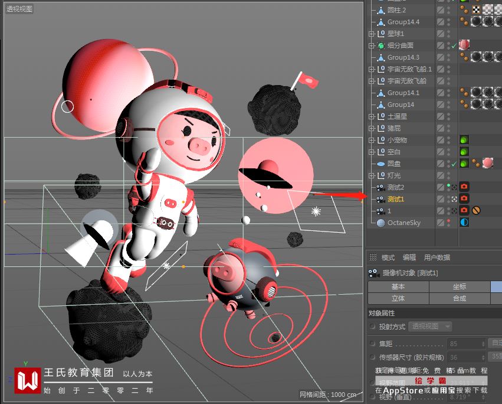Expand the 宇宙无敌飞船 group
The width and height of the screenshot is (502, 404).
(372, 81)
